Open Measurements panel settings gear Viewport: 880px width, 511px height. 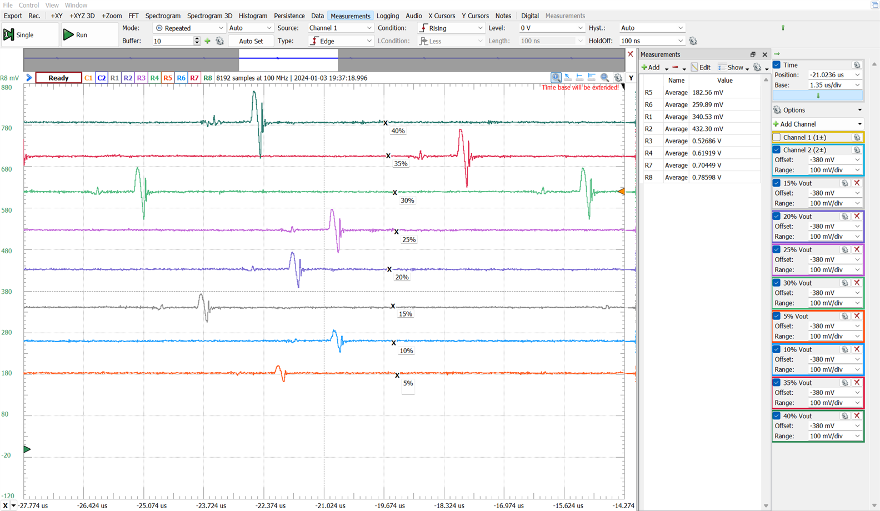point(757,67)
